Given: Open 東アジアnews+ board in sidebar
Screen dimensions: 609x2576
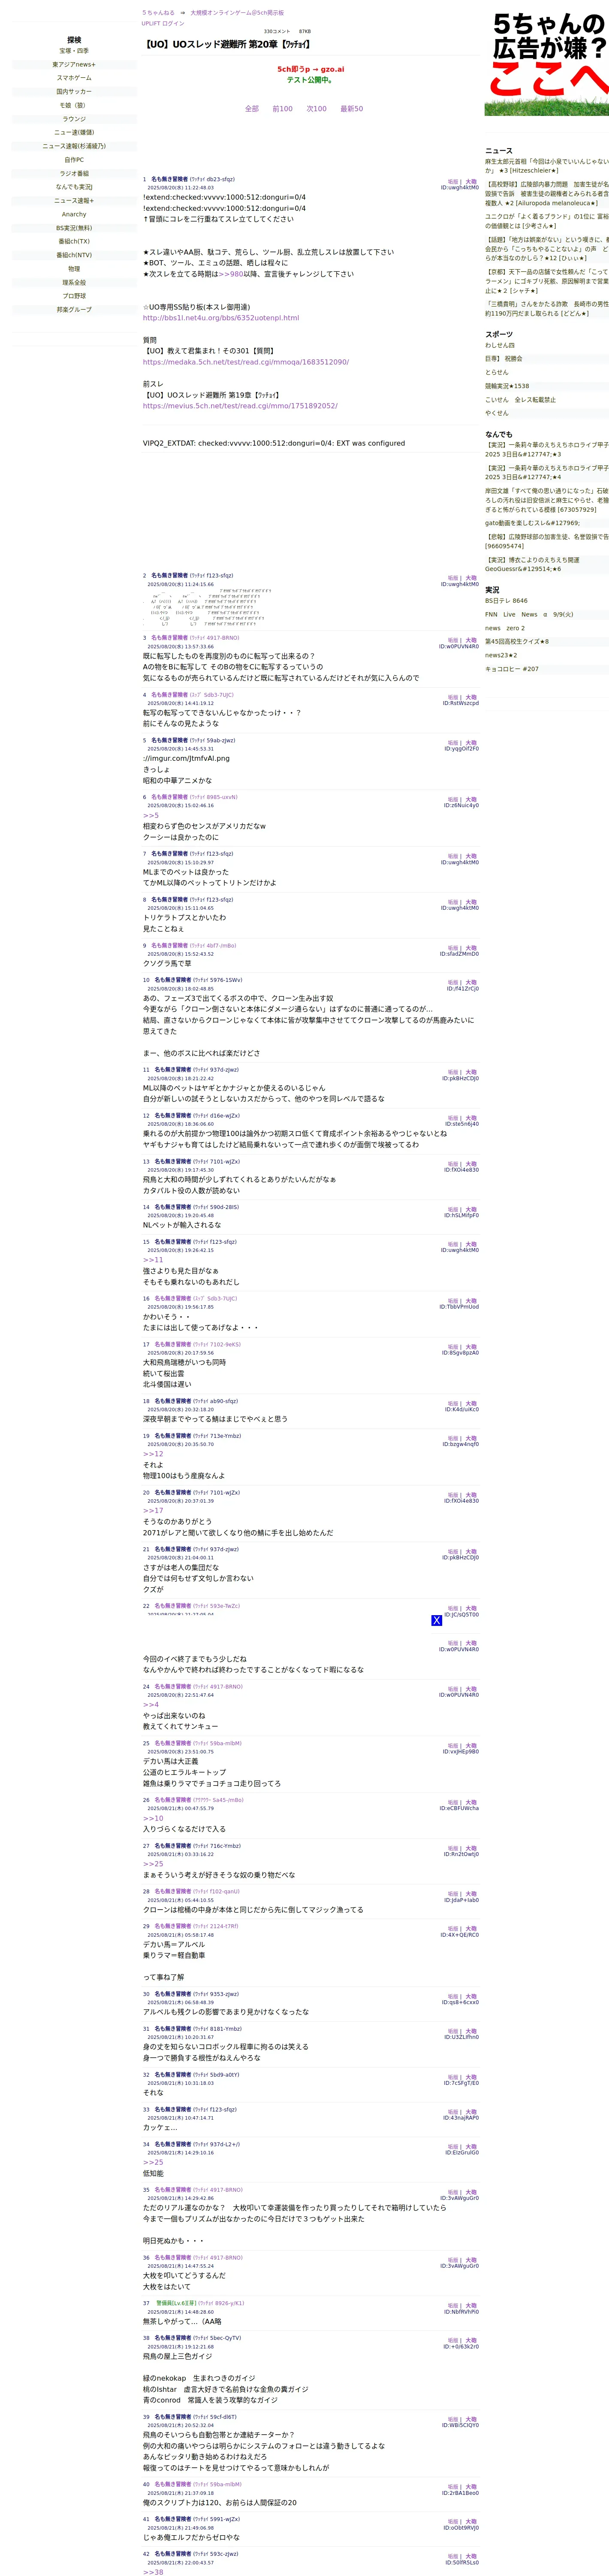Looking at the screenshot, I should coord(74,64).
